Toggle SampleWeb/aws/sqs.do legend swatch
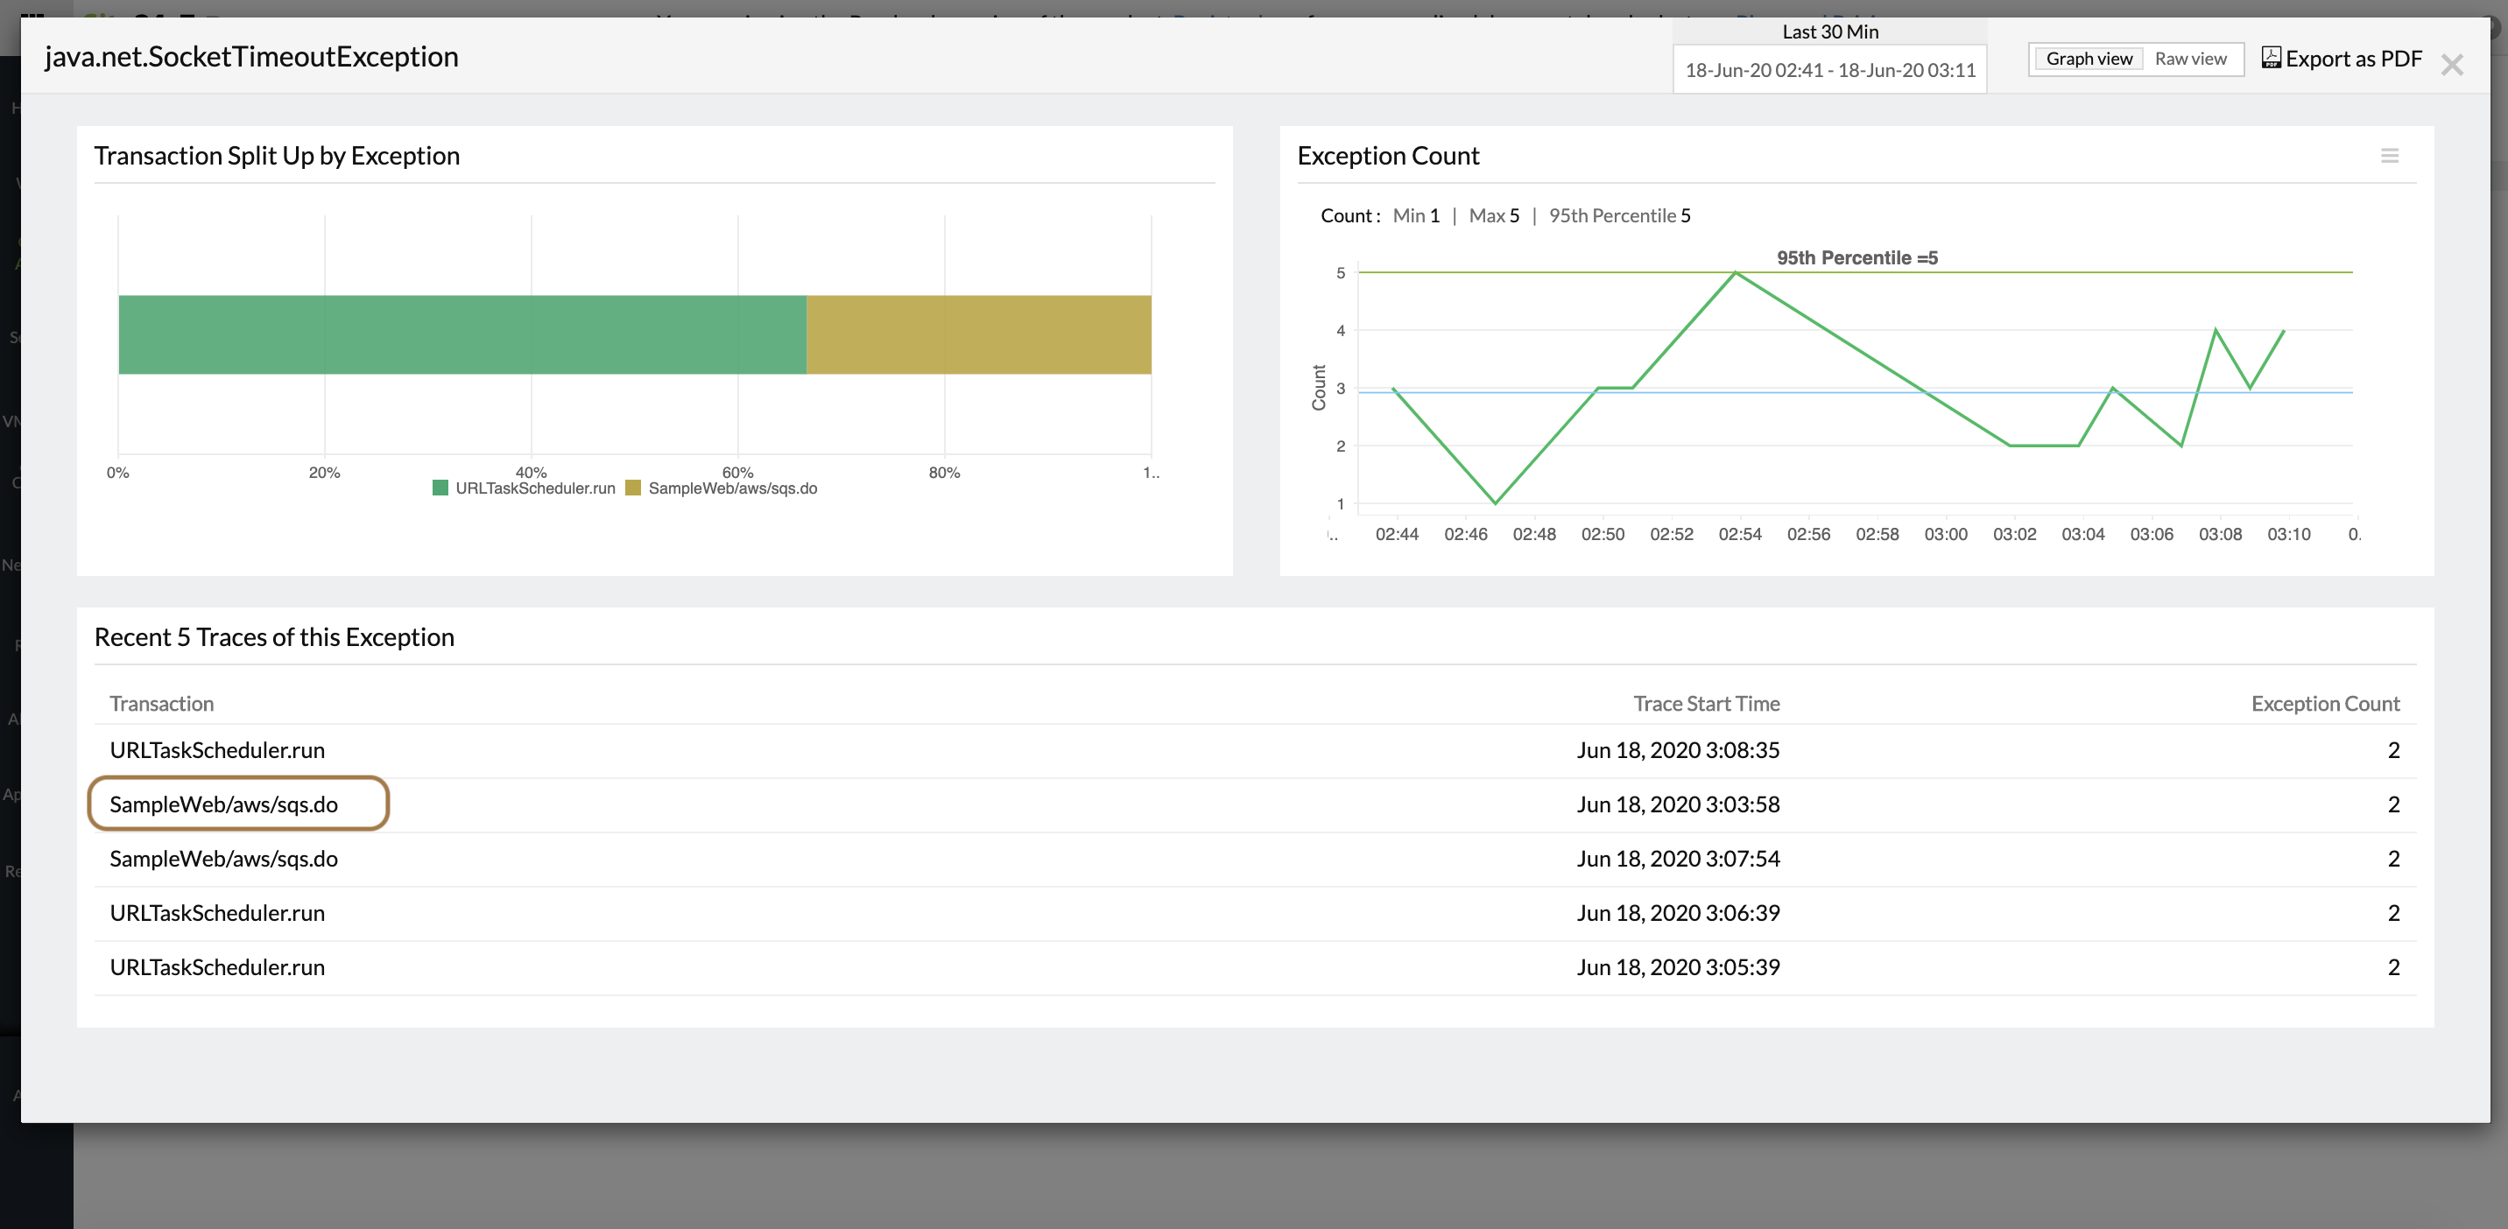Screen dimensions: 2508x1229 (633, 488)
